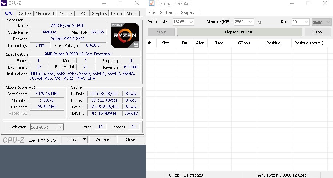This screenshot has width=333, height=178.
Task: Click the Package value Socket AM4 (1331)
Action: 68,39
